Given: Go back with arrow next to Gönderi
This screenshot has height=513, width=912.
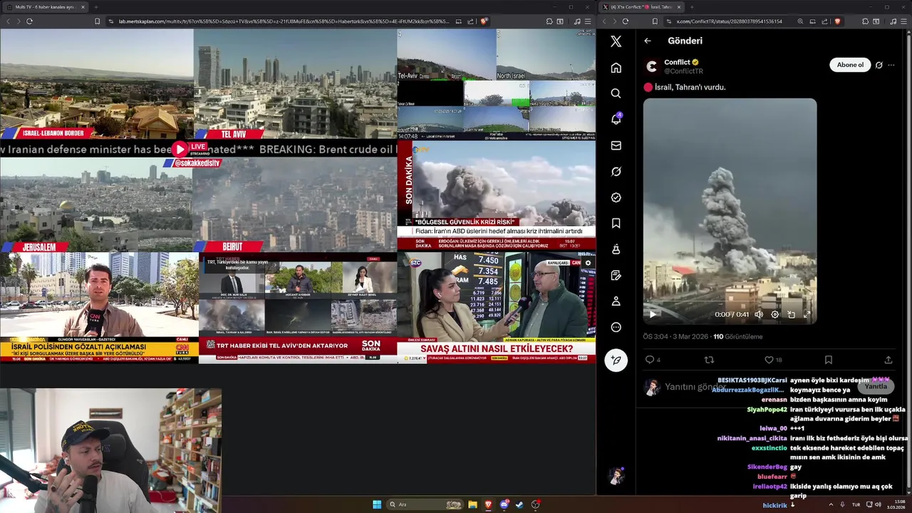Looking at the screenshot, I should 648,41.
